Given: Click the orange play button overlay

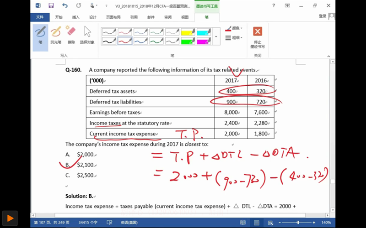Looking at the screenshot, I should click(10, 218).
